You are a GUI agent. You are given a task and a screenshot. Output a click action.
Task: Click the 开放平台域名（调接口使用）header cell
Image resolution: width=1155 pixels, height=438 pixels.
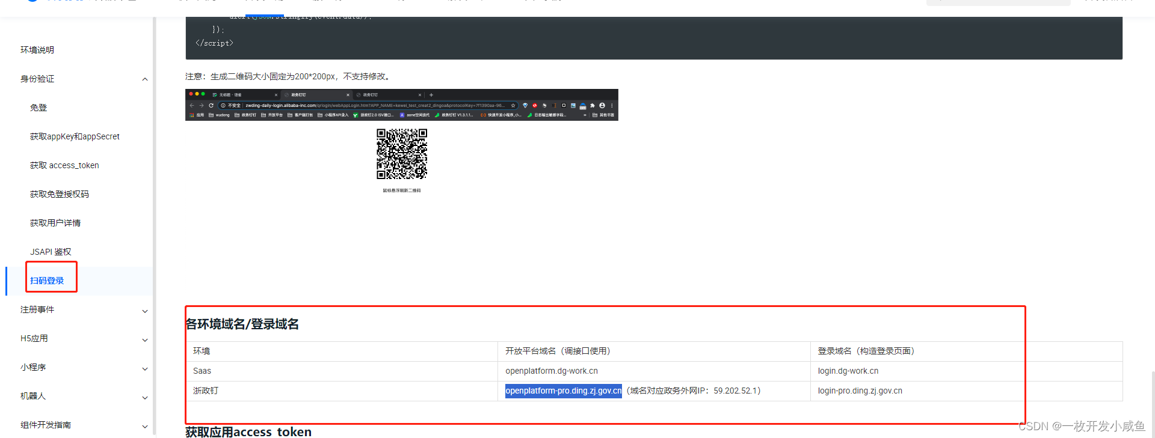[654, 351]
